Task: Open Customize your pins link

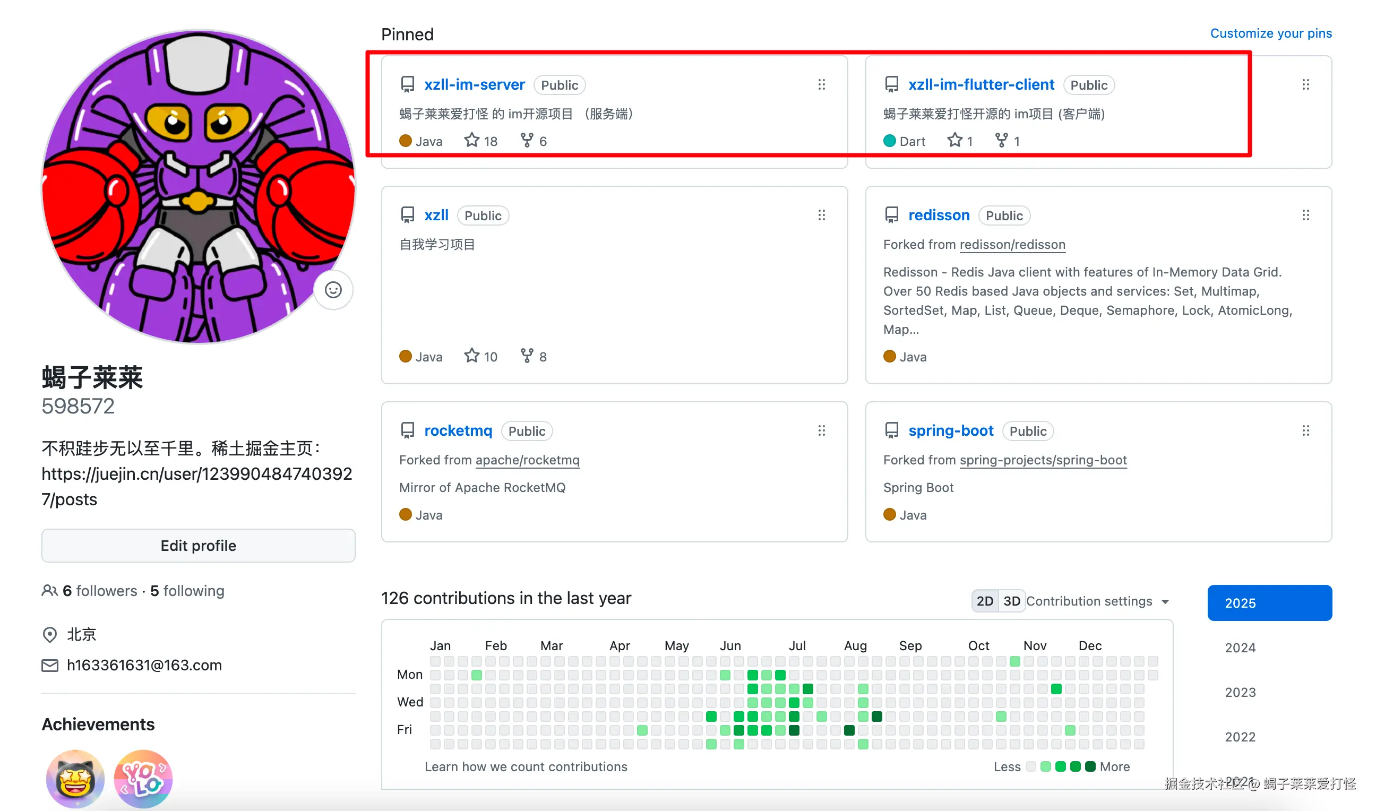Action: click(1270, 33)
